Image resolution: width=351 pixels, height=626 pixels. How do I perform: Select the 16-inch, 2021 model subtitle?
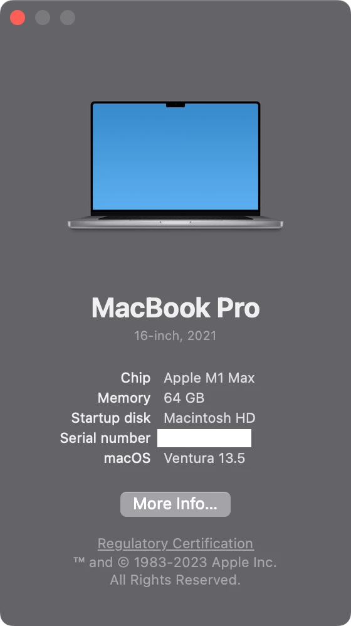coord(175,336)
